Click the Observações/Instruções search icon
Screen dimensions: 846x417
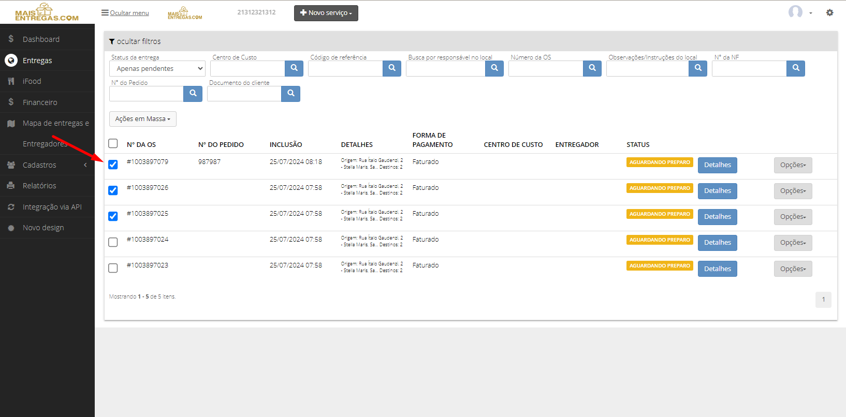(x=698, y=68)
